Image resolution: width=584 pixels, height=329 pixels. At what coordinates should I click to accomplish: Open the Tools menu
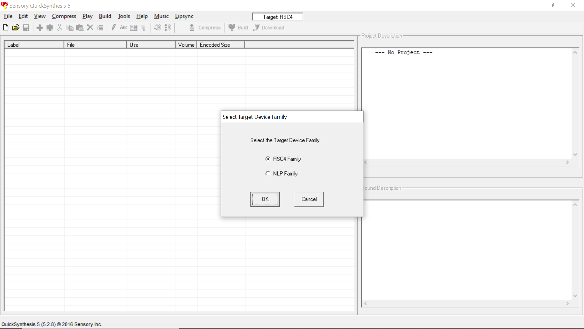pyautogui.click(x=124, y=16)
